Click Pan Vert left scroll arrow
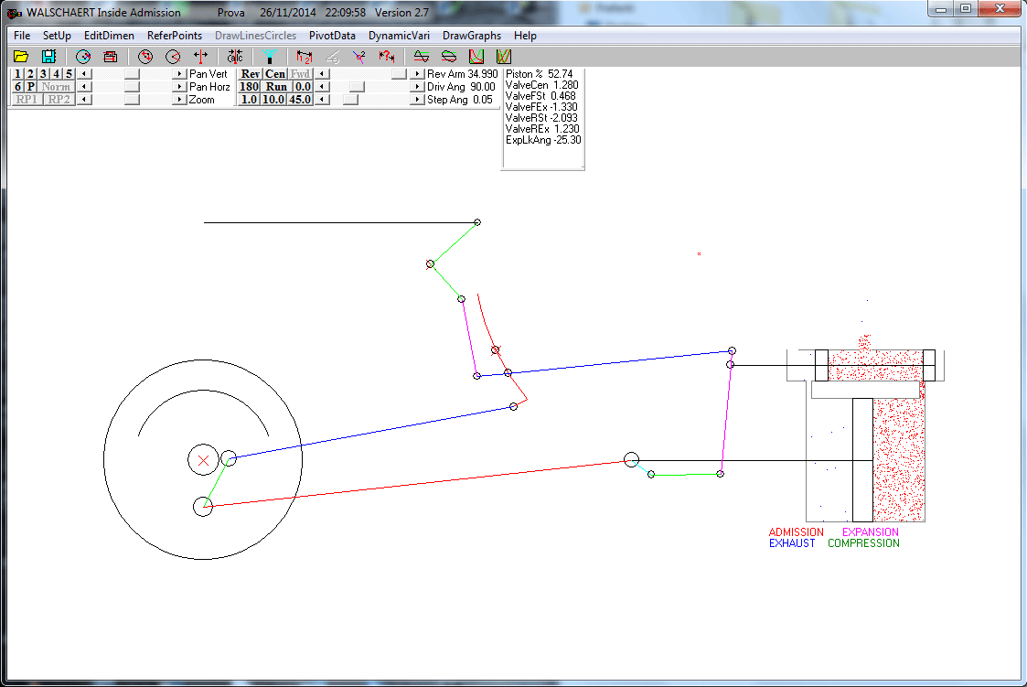The width and height of the screenshot is (1027, 687). click(85, 74)
